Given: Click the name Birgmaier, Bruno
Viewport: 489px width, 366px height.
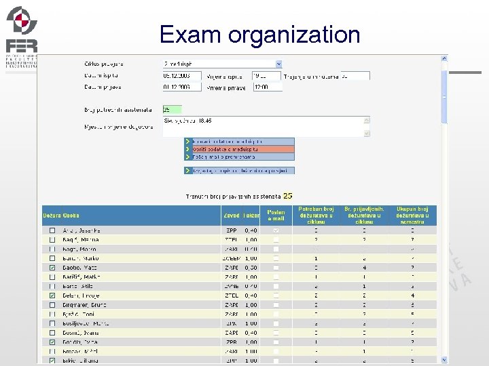Looking at the screenshot, I should (84, 305).
